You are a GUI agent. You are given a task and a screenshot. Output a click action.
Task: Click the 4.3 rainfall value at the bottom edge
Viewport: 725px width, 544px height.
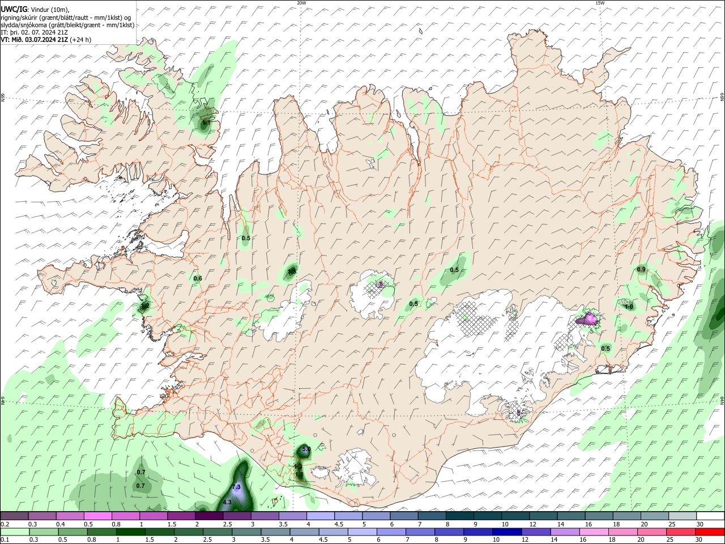click(x=228, y=503)
